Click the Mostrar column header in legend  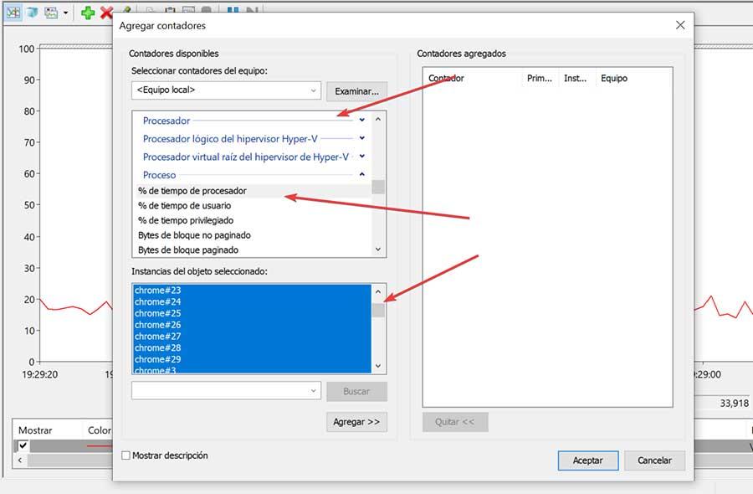47,430
